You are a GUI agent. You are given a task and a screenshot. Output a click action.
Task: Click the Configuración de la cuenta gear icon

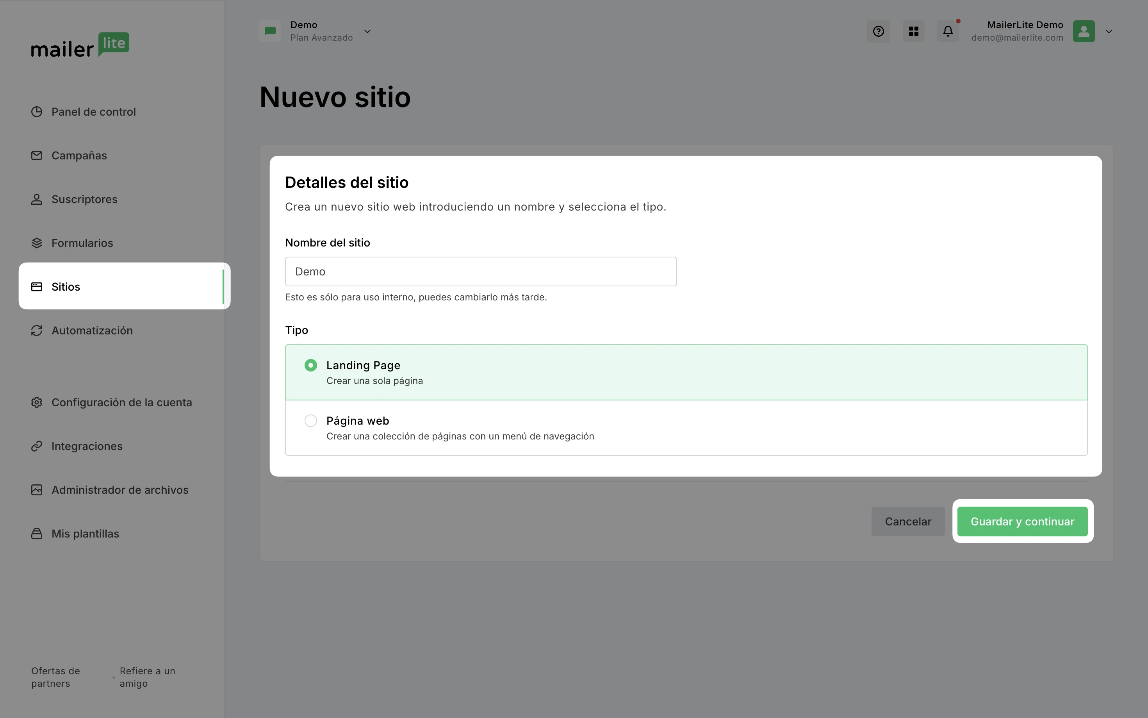pos(37,402)
